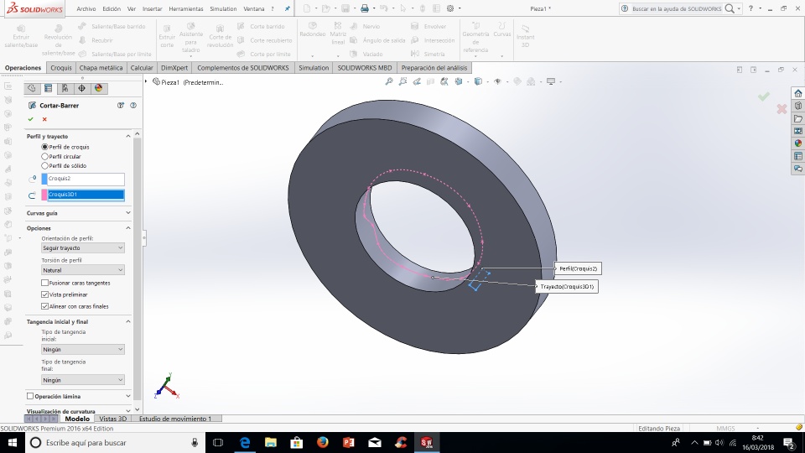
Task: Open the PropertyManager help question icon
Action: 132,106
